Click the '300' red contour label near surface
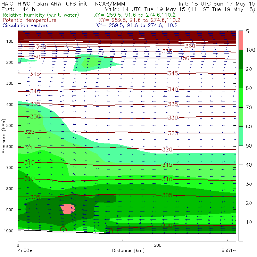Image resolution: width=257 pixels, height=257 pixels. [x=167, y=226]
